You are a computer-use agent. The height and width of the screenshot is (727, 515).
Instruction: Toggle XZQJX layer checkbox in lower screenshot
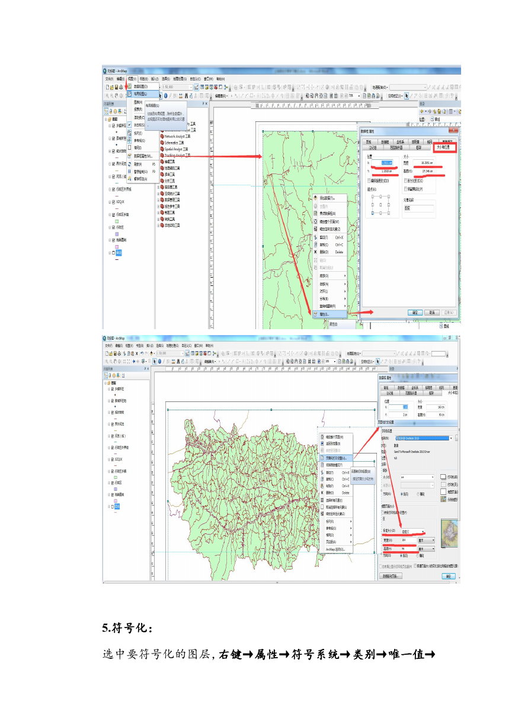pos(113,459)
